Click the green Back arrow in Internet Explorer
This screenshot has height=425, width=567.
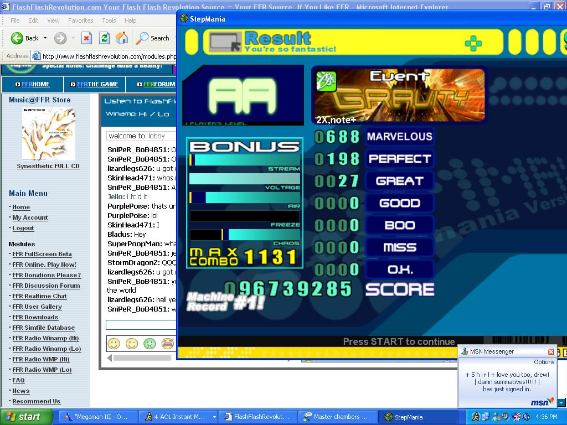pyautogui.click(x=17, y=38)
